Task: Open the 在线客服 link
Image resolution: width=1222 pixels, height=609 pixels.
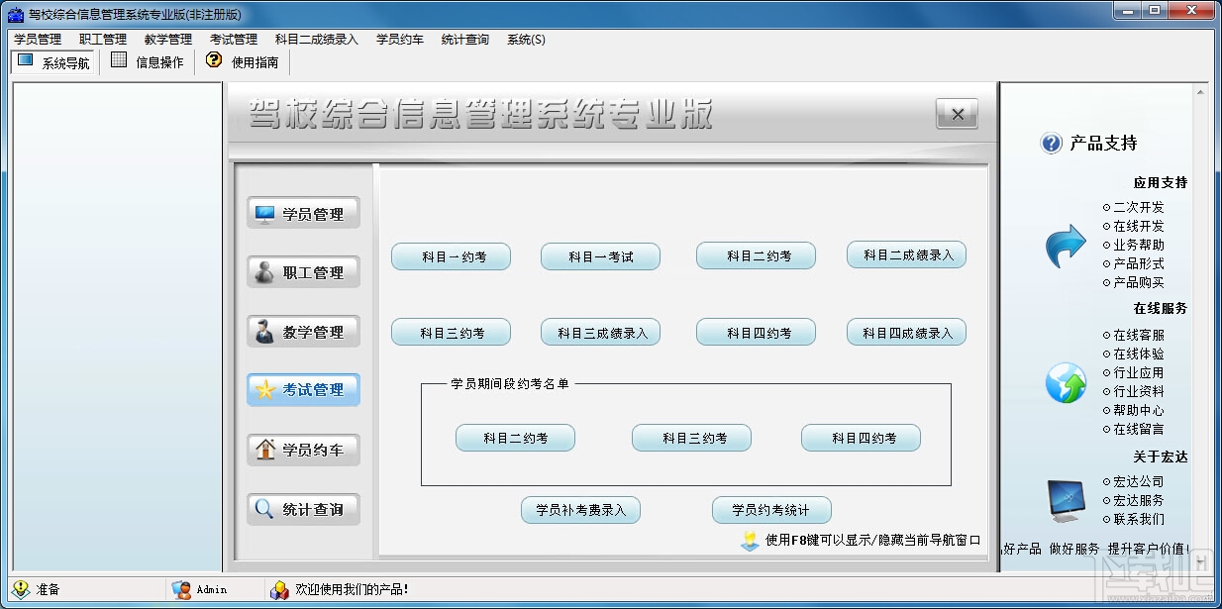Action: pyautogui.click(x=1139, y=336)
